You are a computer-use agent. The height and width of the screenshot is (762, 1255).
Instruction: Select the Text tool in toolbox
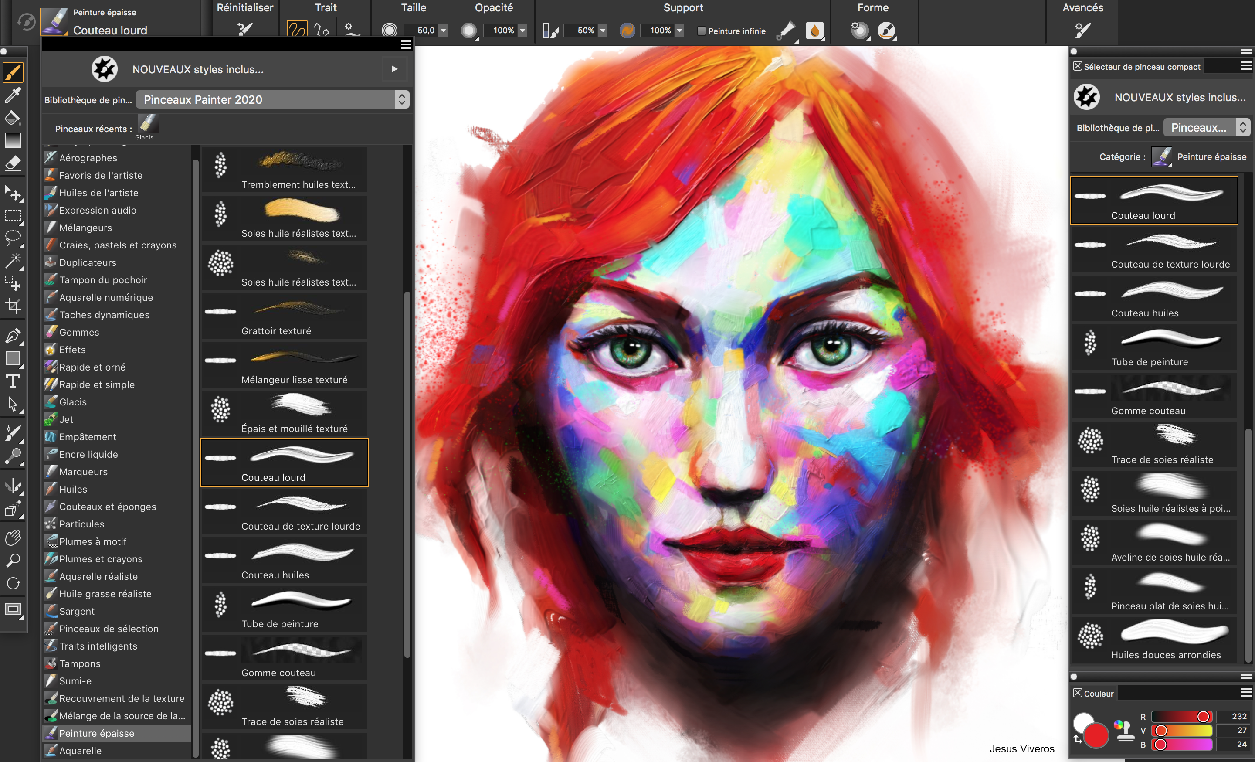(13, 381)
